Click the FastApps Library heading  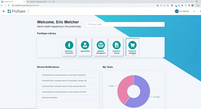pyautogui.click(x=47, y=33)
